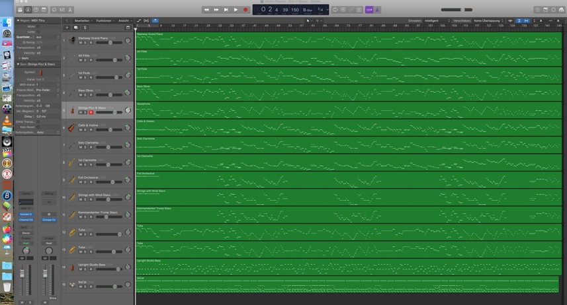Open the Smart Controls icon
Image resolution: width=567 pixels, height=305 pixels.
[x=54, y=10]
